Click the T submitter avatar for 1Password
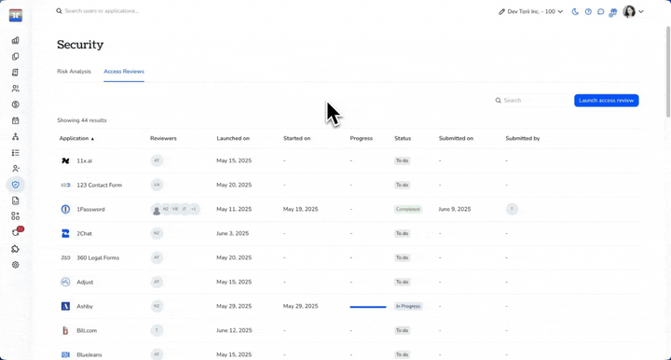The height and width of the screenshot is (360, 671). [x=512, y=209]
